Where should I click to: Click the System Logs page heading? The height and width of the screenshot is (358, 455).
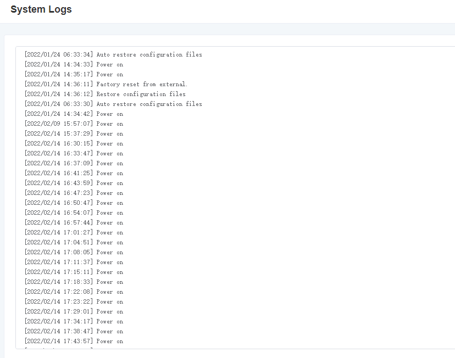41,9
